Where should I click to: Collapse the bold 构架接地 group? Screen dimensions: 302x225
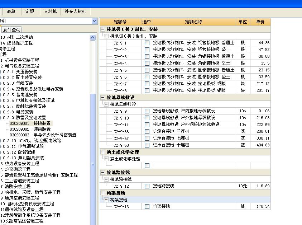tap(103, 193)
